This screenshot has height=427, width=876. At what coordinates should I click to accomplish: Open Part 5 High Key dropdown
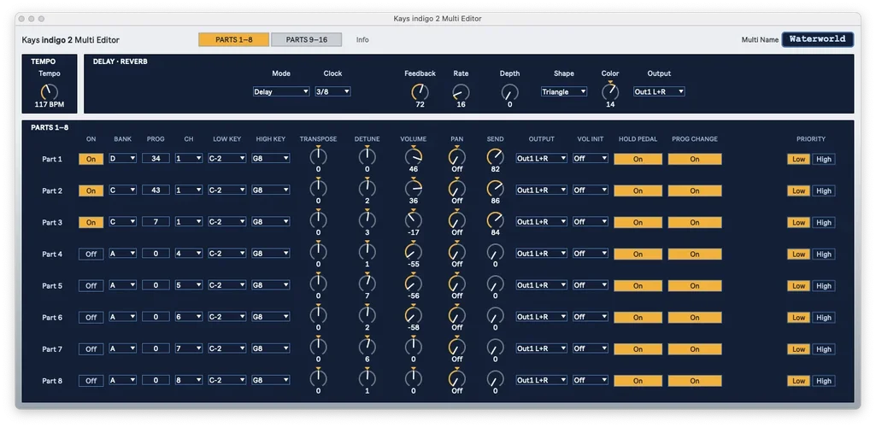pos(270,285)
